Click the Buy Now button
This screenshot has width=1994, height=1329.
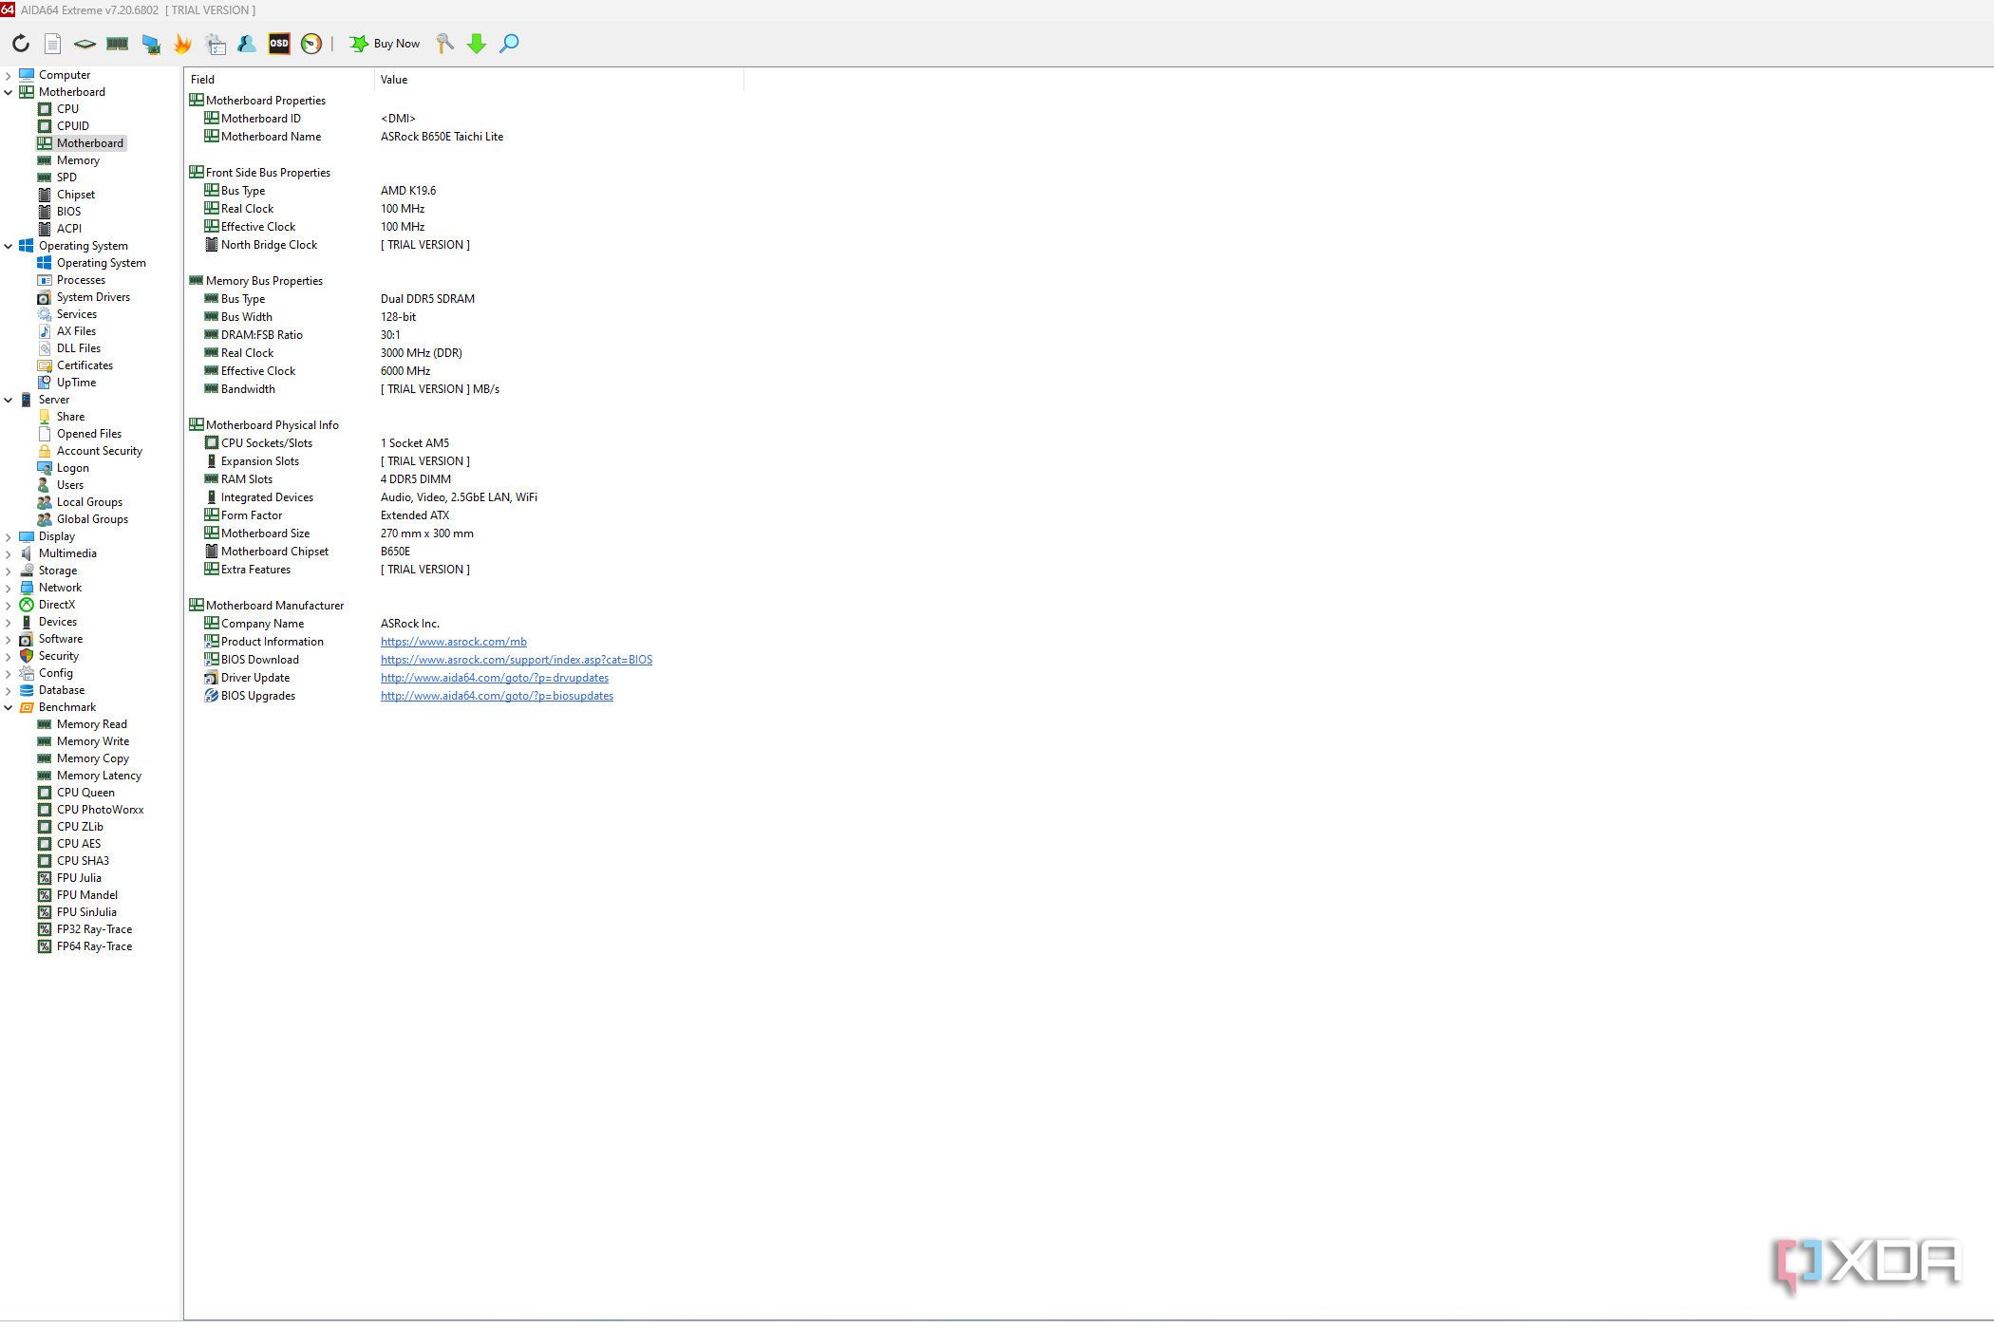pos(385,44)
